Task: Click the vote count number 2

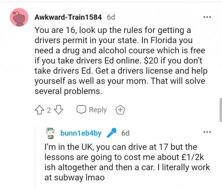Action: (49, 110)
